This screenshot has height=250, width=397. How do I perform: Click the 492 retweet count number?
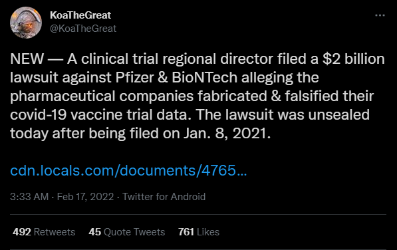point(22,232)
